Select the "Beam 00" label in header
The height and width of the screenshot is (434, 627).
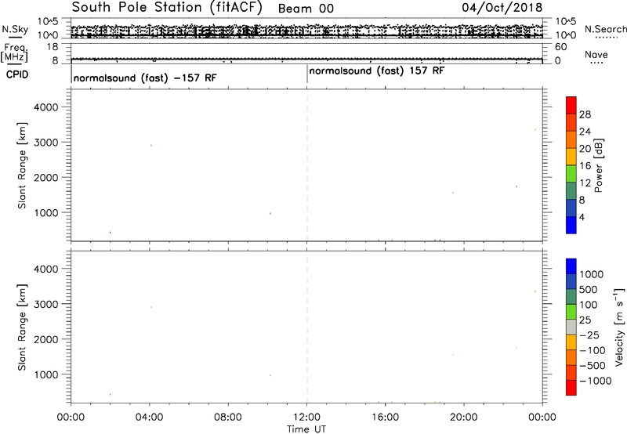click(x=306, y=9)
